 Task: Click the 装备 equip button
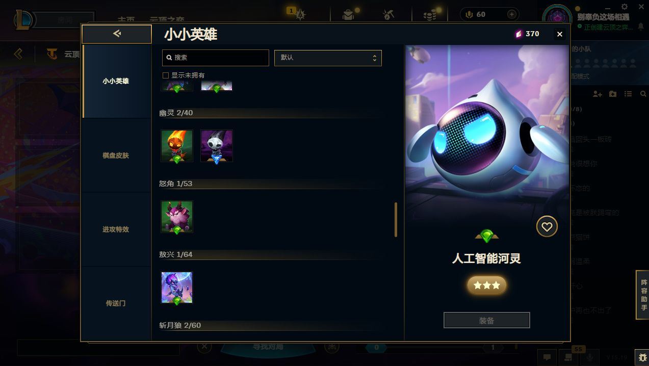tap(486, 321)
